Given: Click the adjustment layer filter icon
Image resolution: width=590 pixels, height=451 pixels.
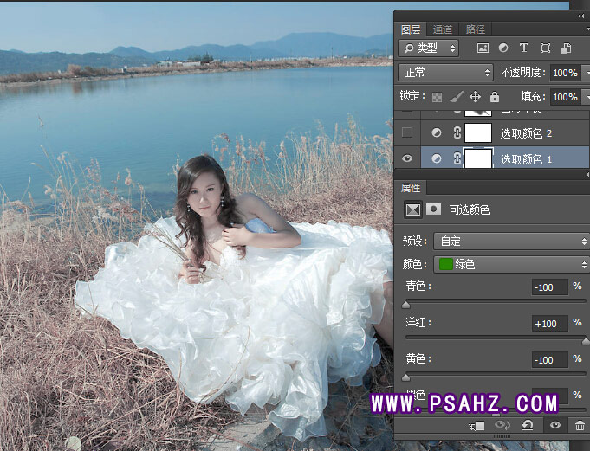Looking at the screenshot, I should (503, 48).
